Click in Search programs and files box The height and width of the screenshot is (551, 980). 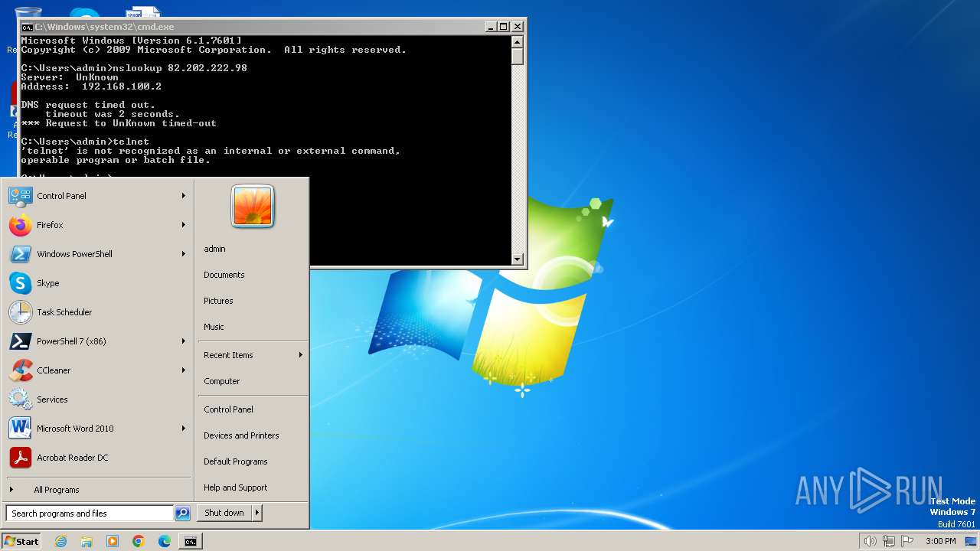pos(90,514)
